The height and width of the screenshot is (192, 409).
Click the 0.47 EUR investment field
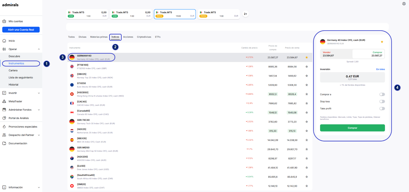[352, 77]
